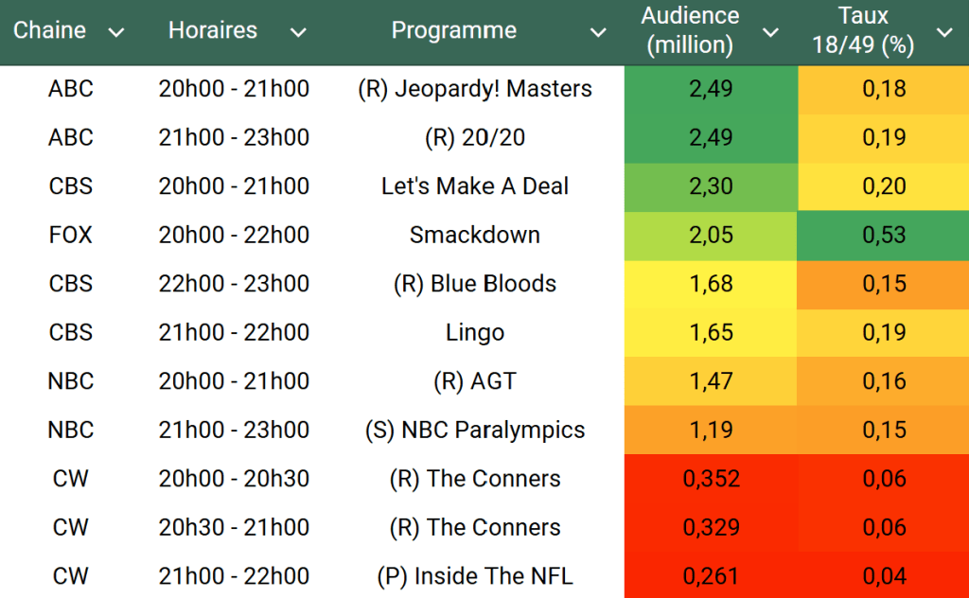Select the Horaires header label
Screen dimensions: 969x598
[213, 30]
